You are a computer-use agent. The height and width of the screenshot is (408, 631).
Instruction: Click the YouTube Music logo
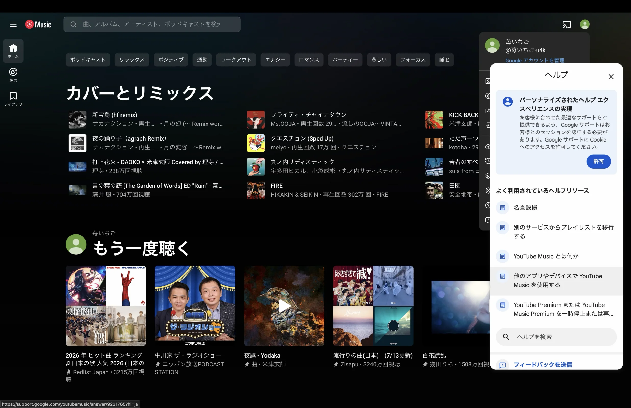click(x=38, y=24)
